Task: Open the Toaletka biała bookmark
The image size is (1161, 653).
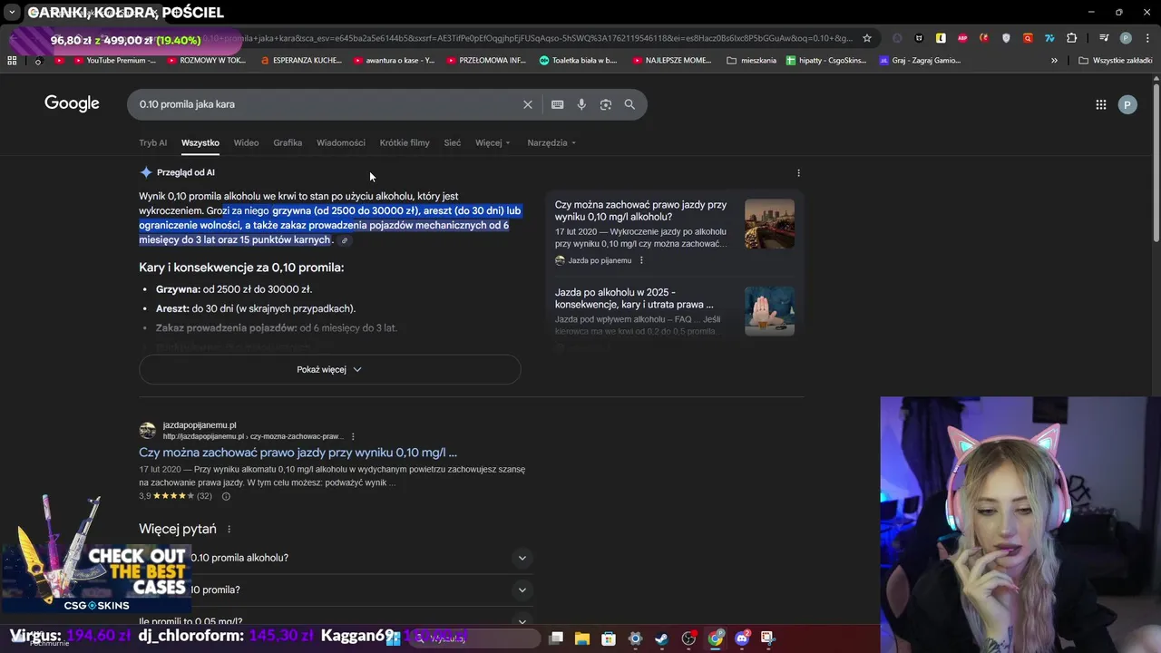Action: (x=579, y=61)
